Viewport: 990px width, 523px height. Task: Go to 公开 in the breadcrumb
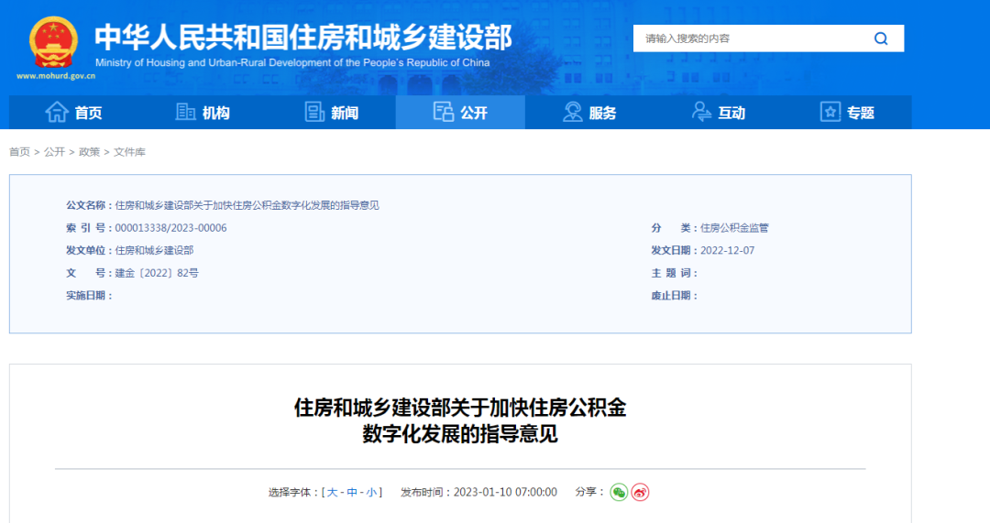(x=54, y=152)
